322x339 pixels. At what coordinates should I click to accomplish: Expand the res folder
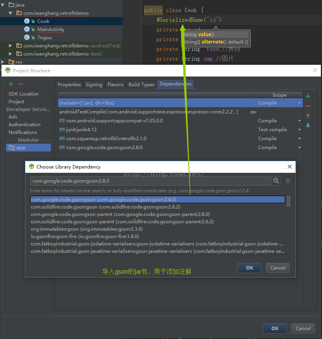tap(3, 62)
